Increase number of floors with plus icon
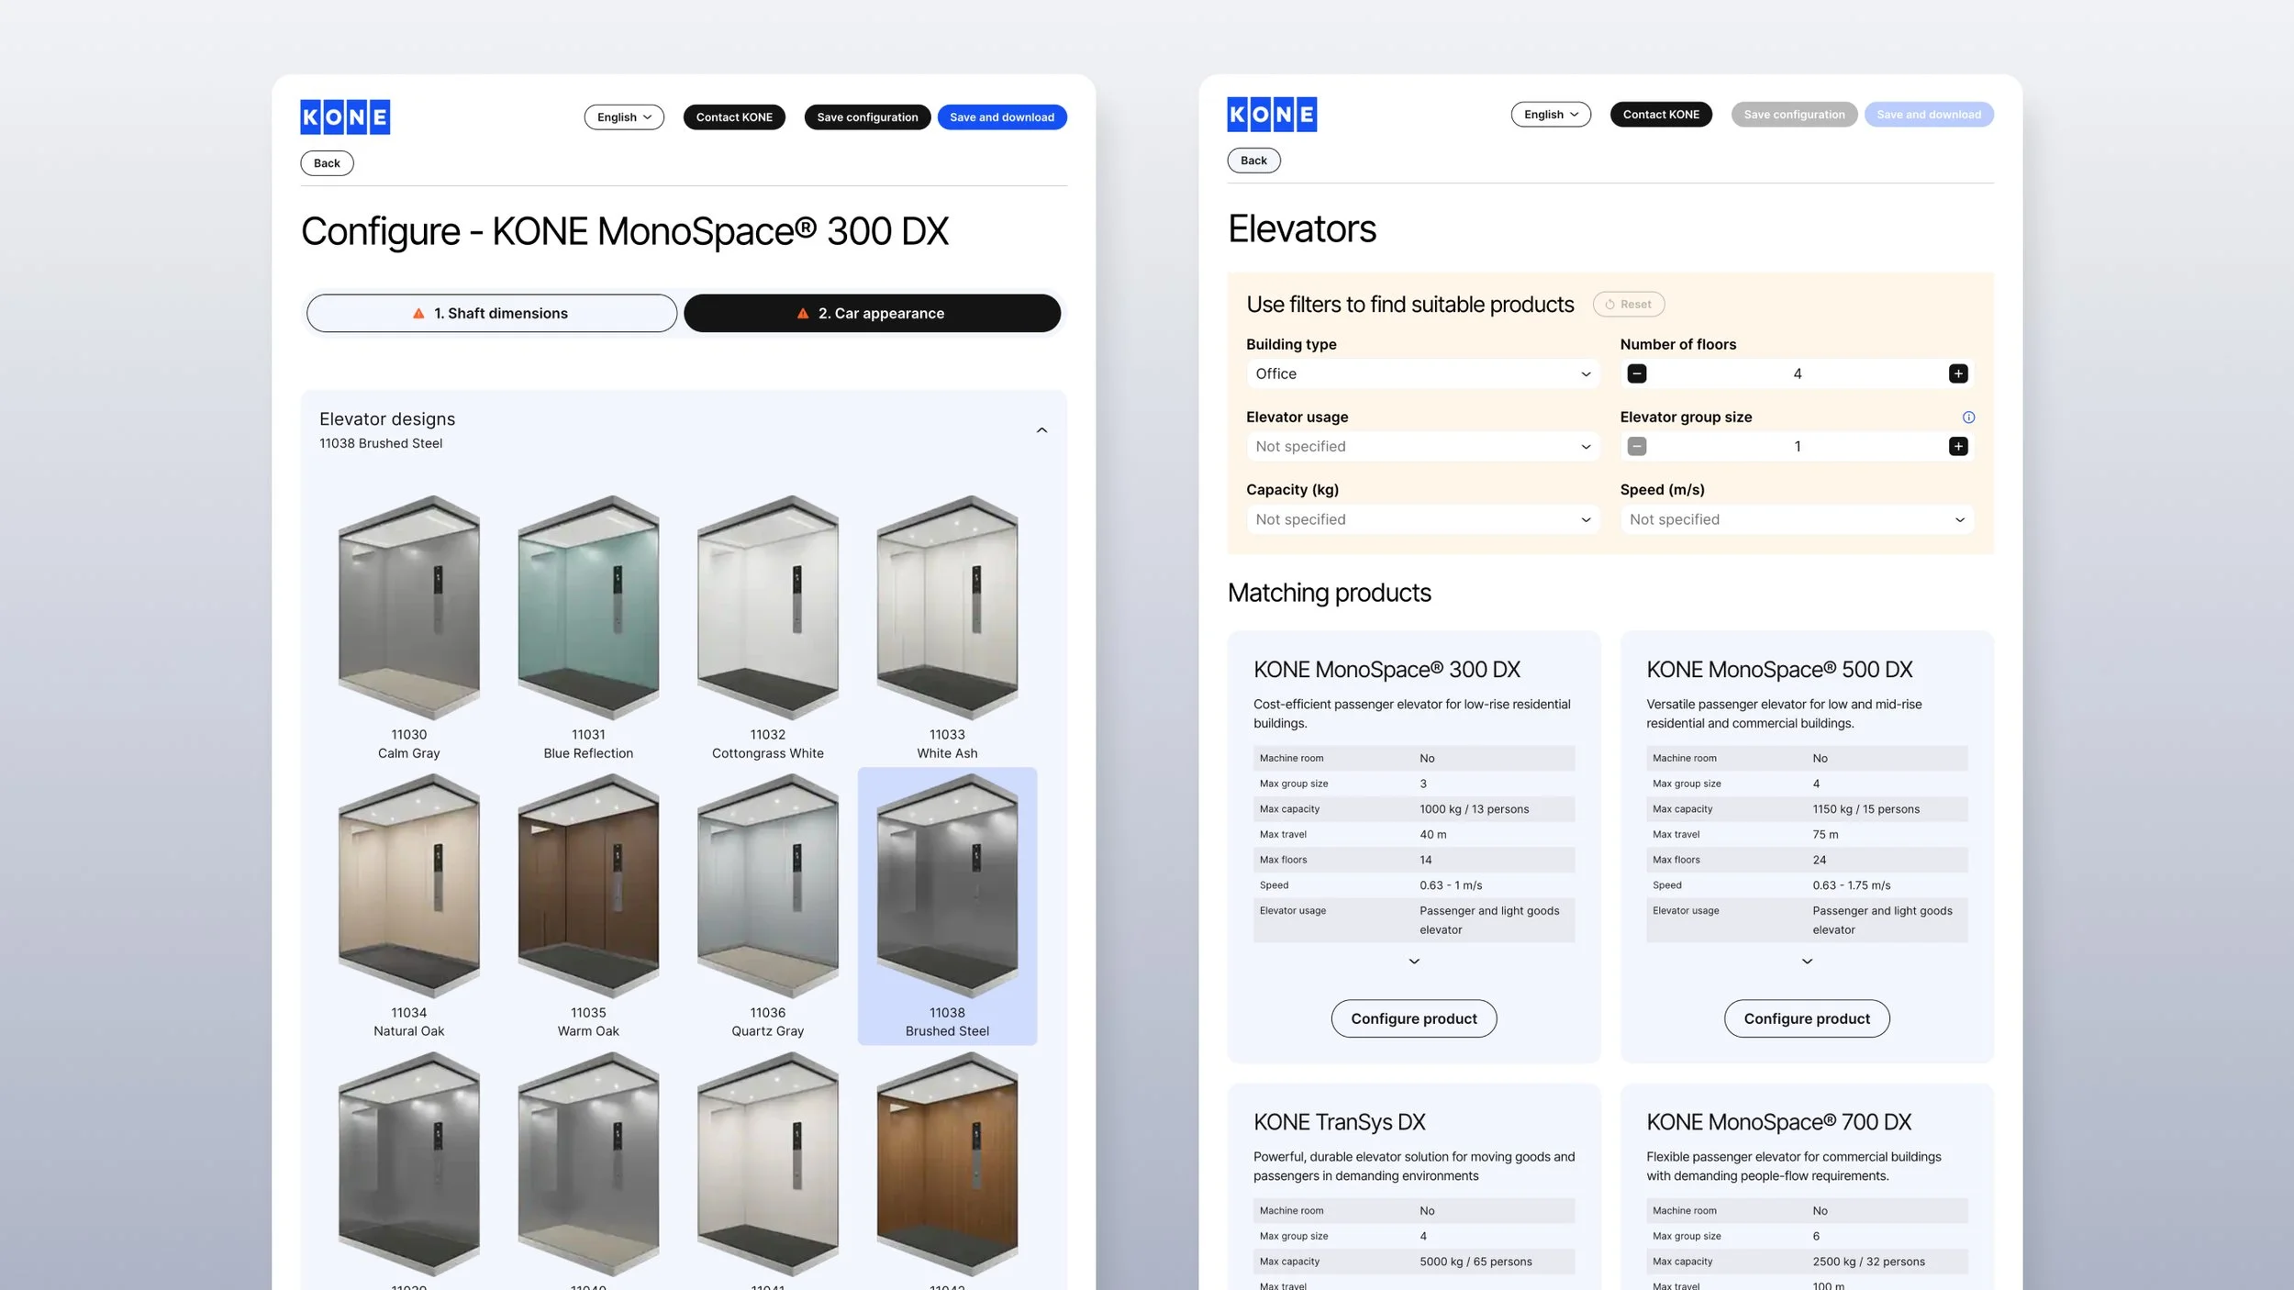 pyautogui.click(x=1957, y=373)
